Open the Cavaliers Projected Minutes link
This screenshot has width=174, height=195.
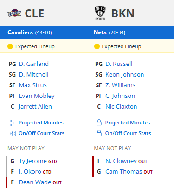[41, 123]
